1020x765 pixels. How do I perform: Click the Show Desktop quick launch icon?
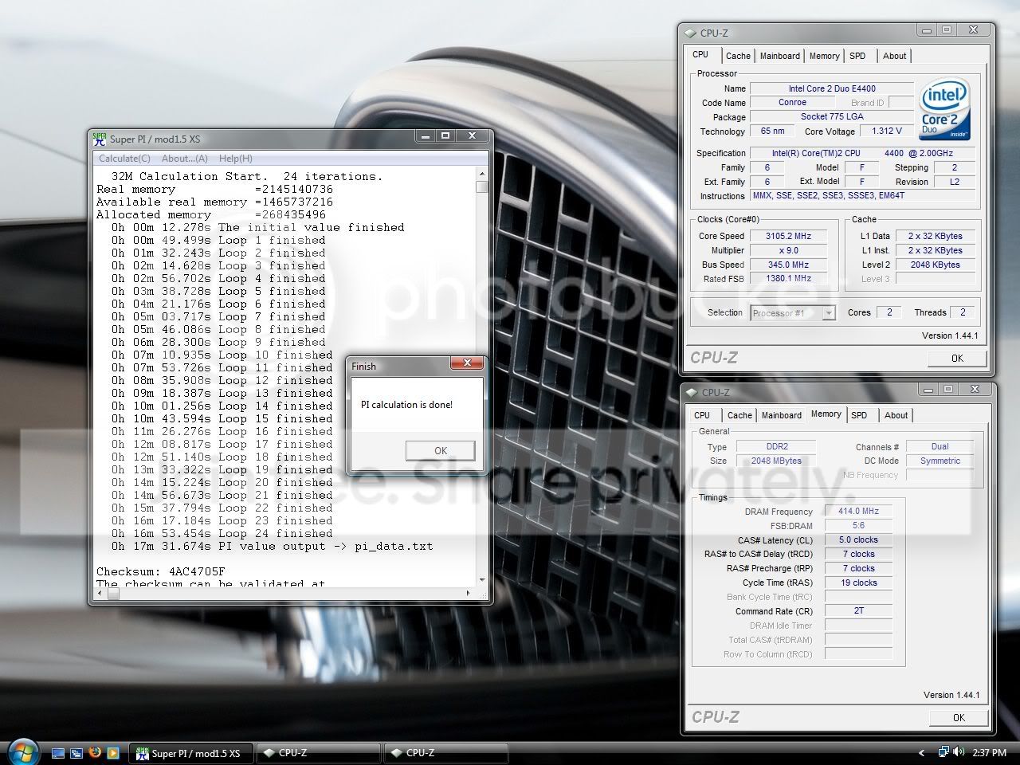58,752
